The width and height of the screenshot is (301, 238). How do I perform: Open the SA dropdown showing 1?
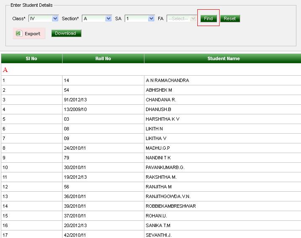coord(140,19)
